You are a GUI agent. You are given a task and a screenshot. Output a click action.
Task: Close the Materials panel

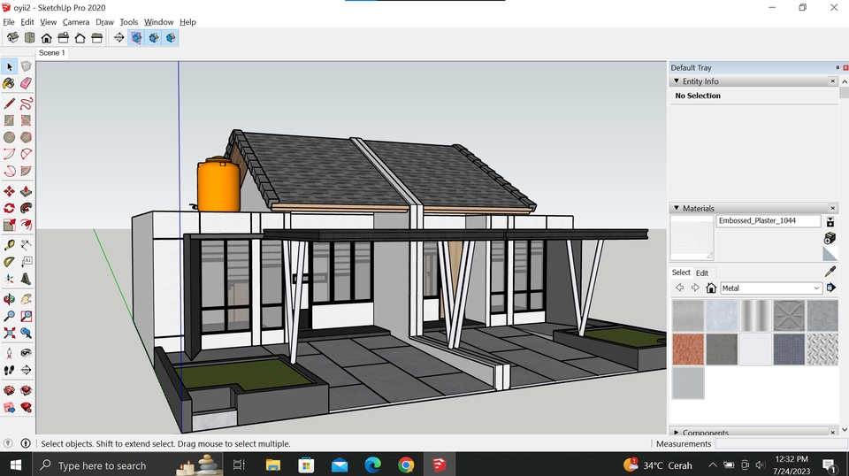(833, 208)
